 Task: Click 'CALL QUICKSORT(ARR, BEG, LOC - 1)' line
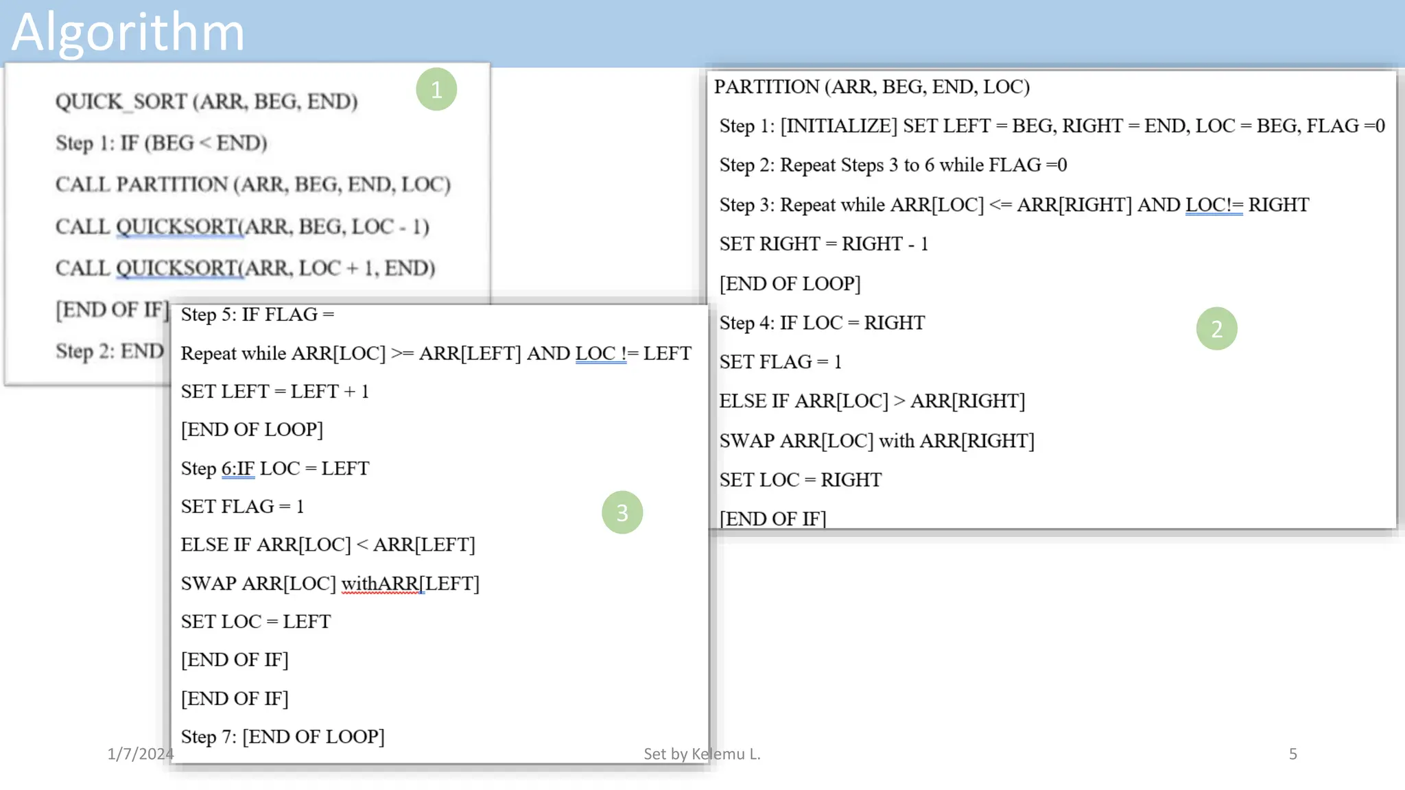click(x=242, y=226)
